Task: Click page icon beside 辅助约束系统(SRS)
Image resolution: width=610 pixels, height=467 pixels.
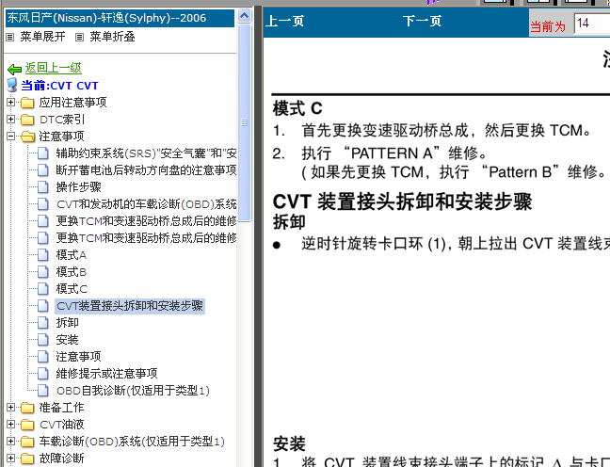Action: 43,153
